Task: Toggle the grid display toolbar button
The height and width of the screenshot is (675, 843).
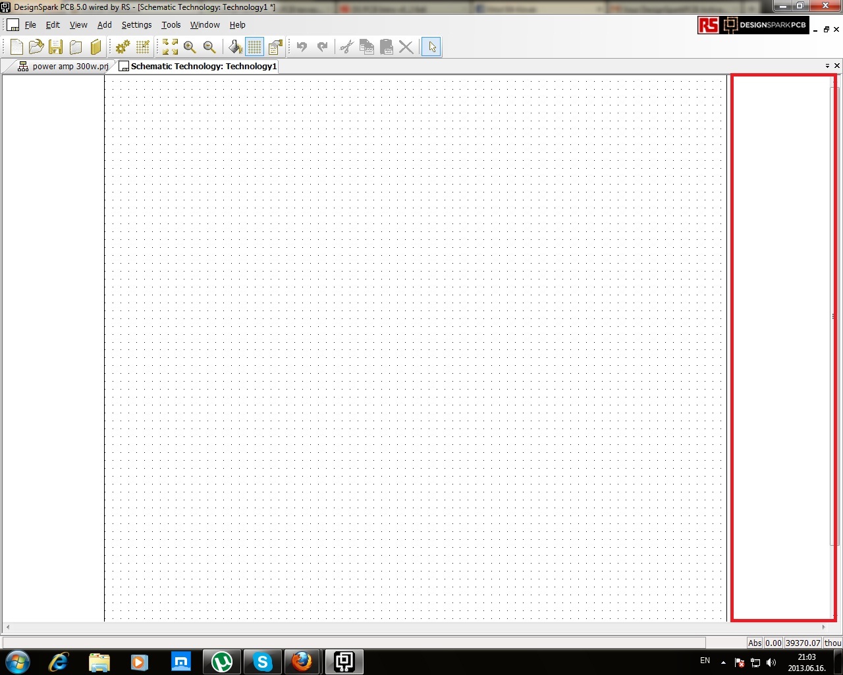Action: point(255,47)
